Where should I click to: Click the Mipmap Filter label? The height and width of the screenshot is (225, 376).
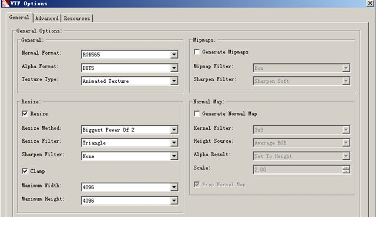(213, 66)
